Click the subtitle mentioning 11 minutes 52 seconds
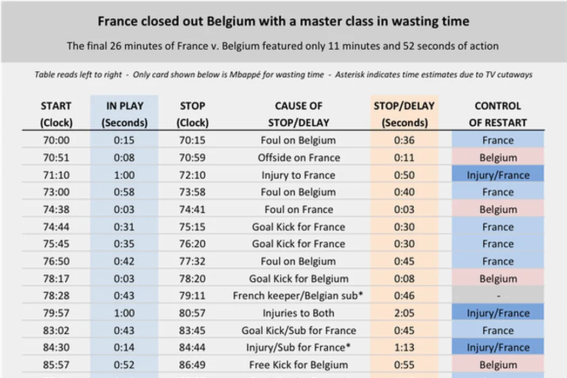The image size is (567, 378). pos(283,46)
